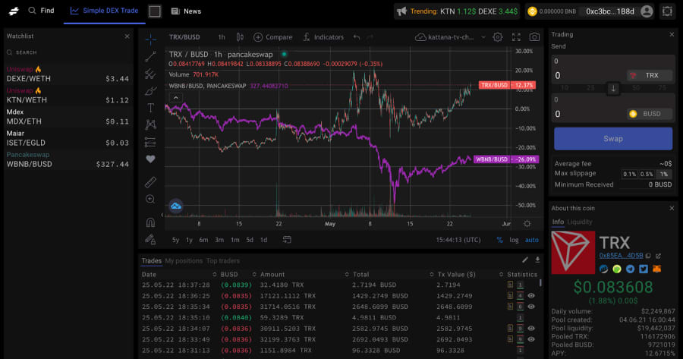Select the ruler measure tool
Screen dimensions: 683x359
tap(150, 181)
